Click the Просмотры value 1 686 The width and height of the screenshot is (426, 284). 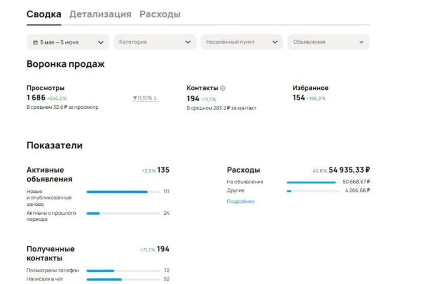click(x=36, y=98)
